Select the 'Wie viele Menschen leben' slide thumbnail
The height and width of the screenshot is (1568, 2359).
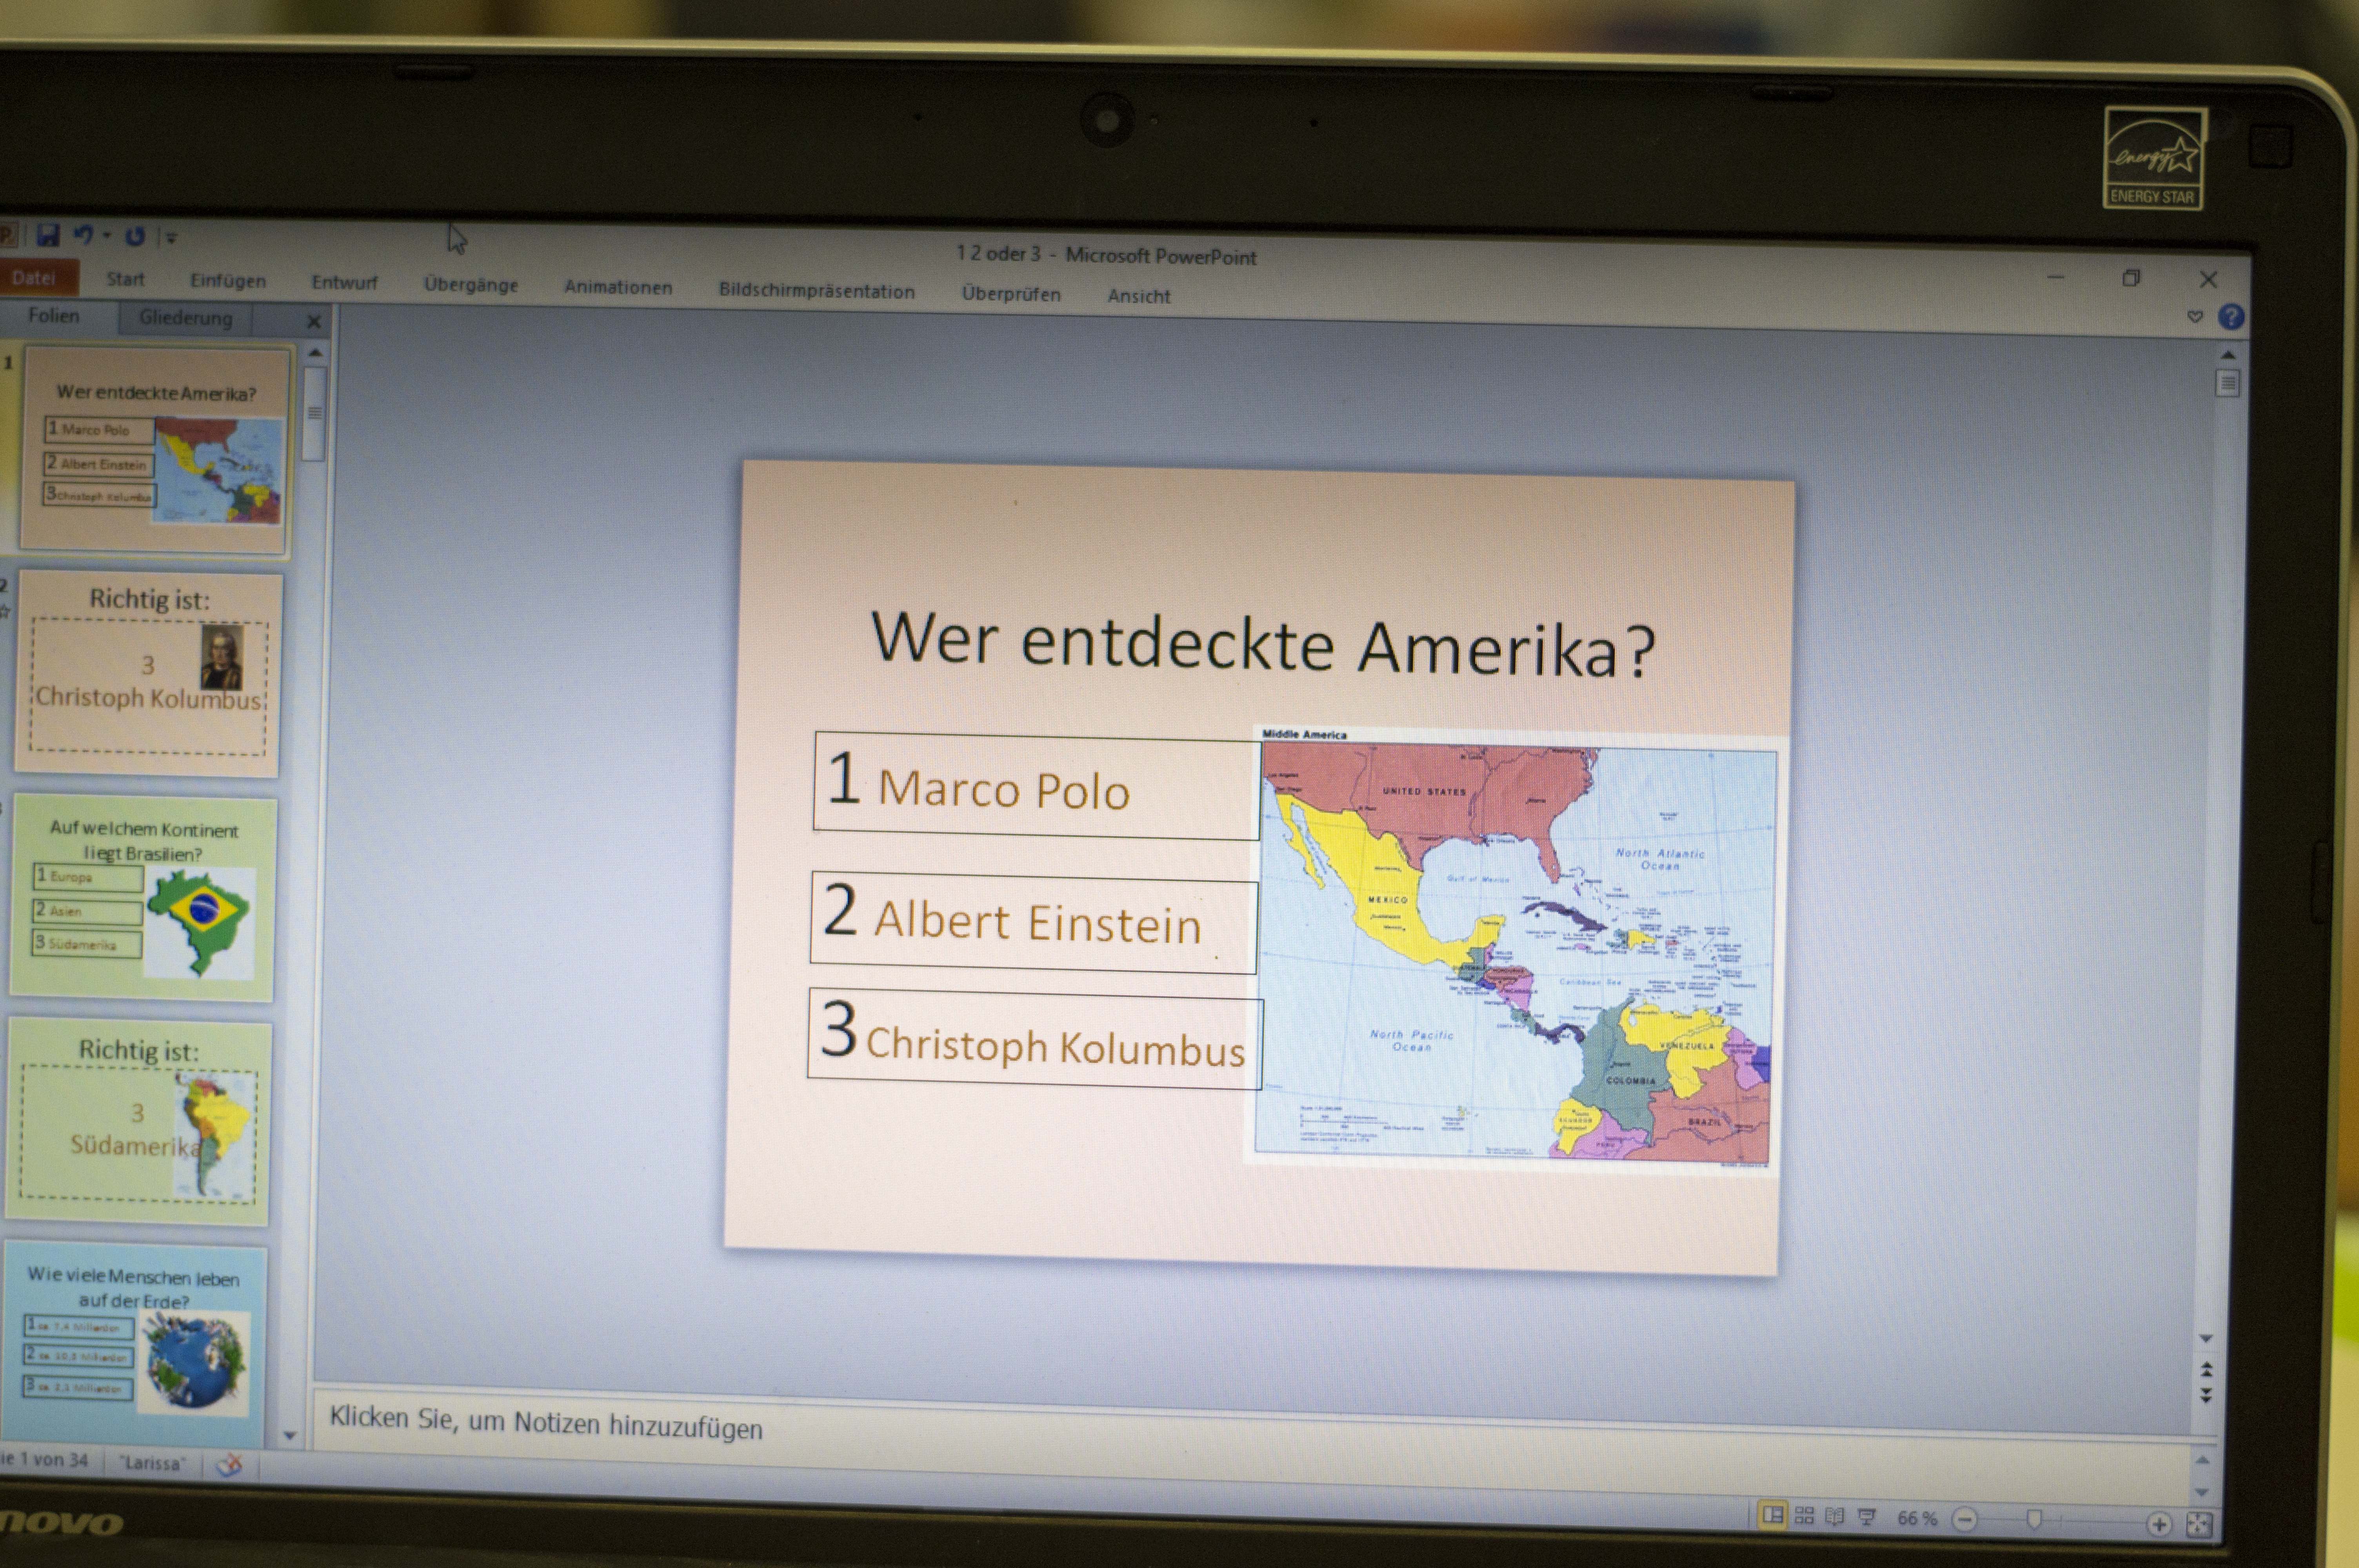135,1345
